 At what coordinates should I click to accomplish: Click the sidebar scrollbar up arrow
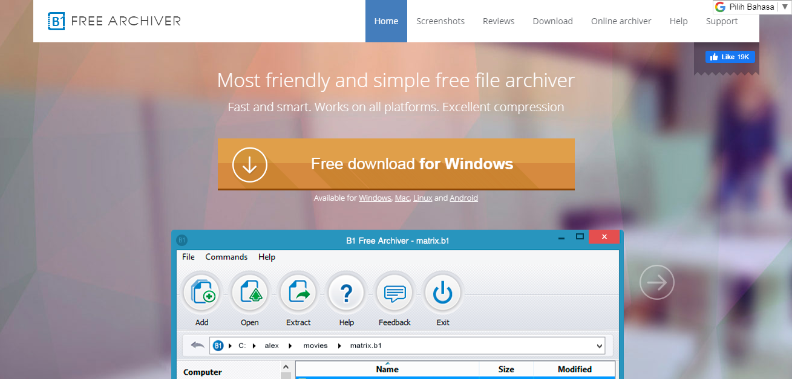pos(286,367)
